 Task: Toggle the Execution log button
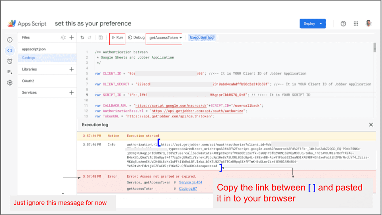[202, 37]
